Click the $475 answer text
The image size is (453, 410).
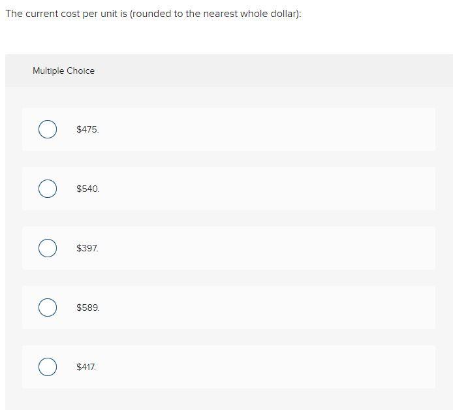87,129
